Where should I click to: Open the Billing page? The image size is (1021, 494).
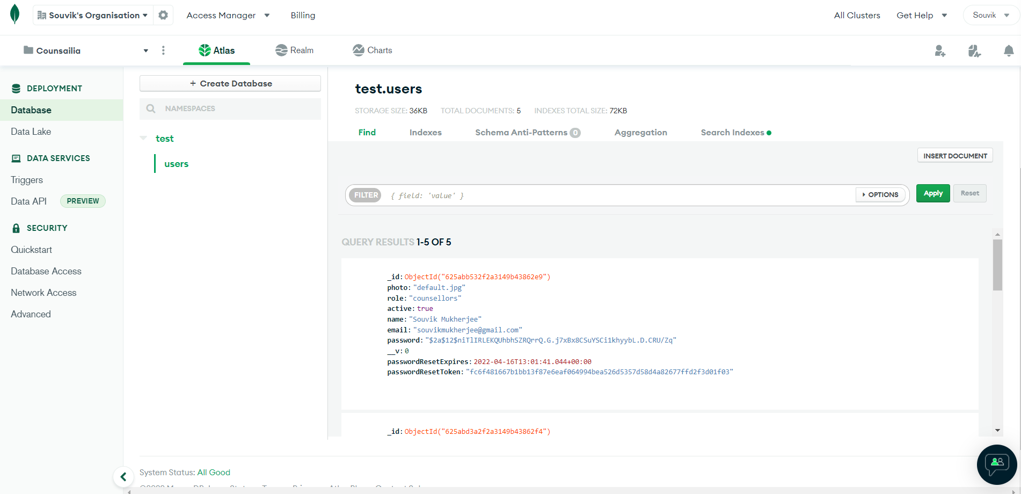(302, 15)
